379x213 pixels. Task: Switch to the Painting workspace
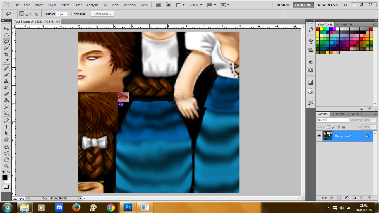pos(303,5)
